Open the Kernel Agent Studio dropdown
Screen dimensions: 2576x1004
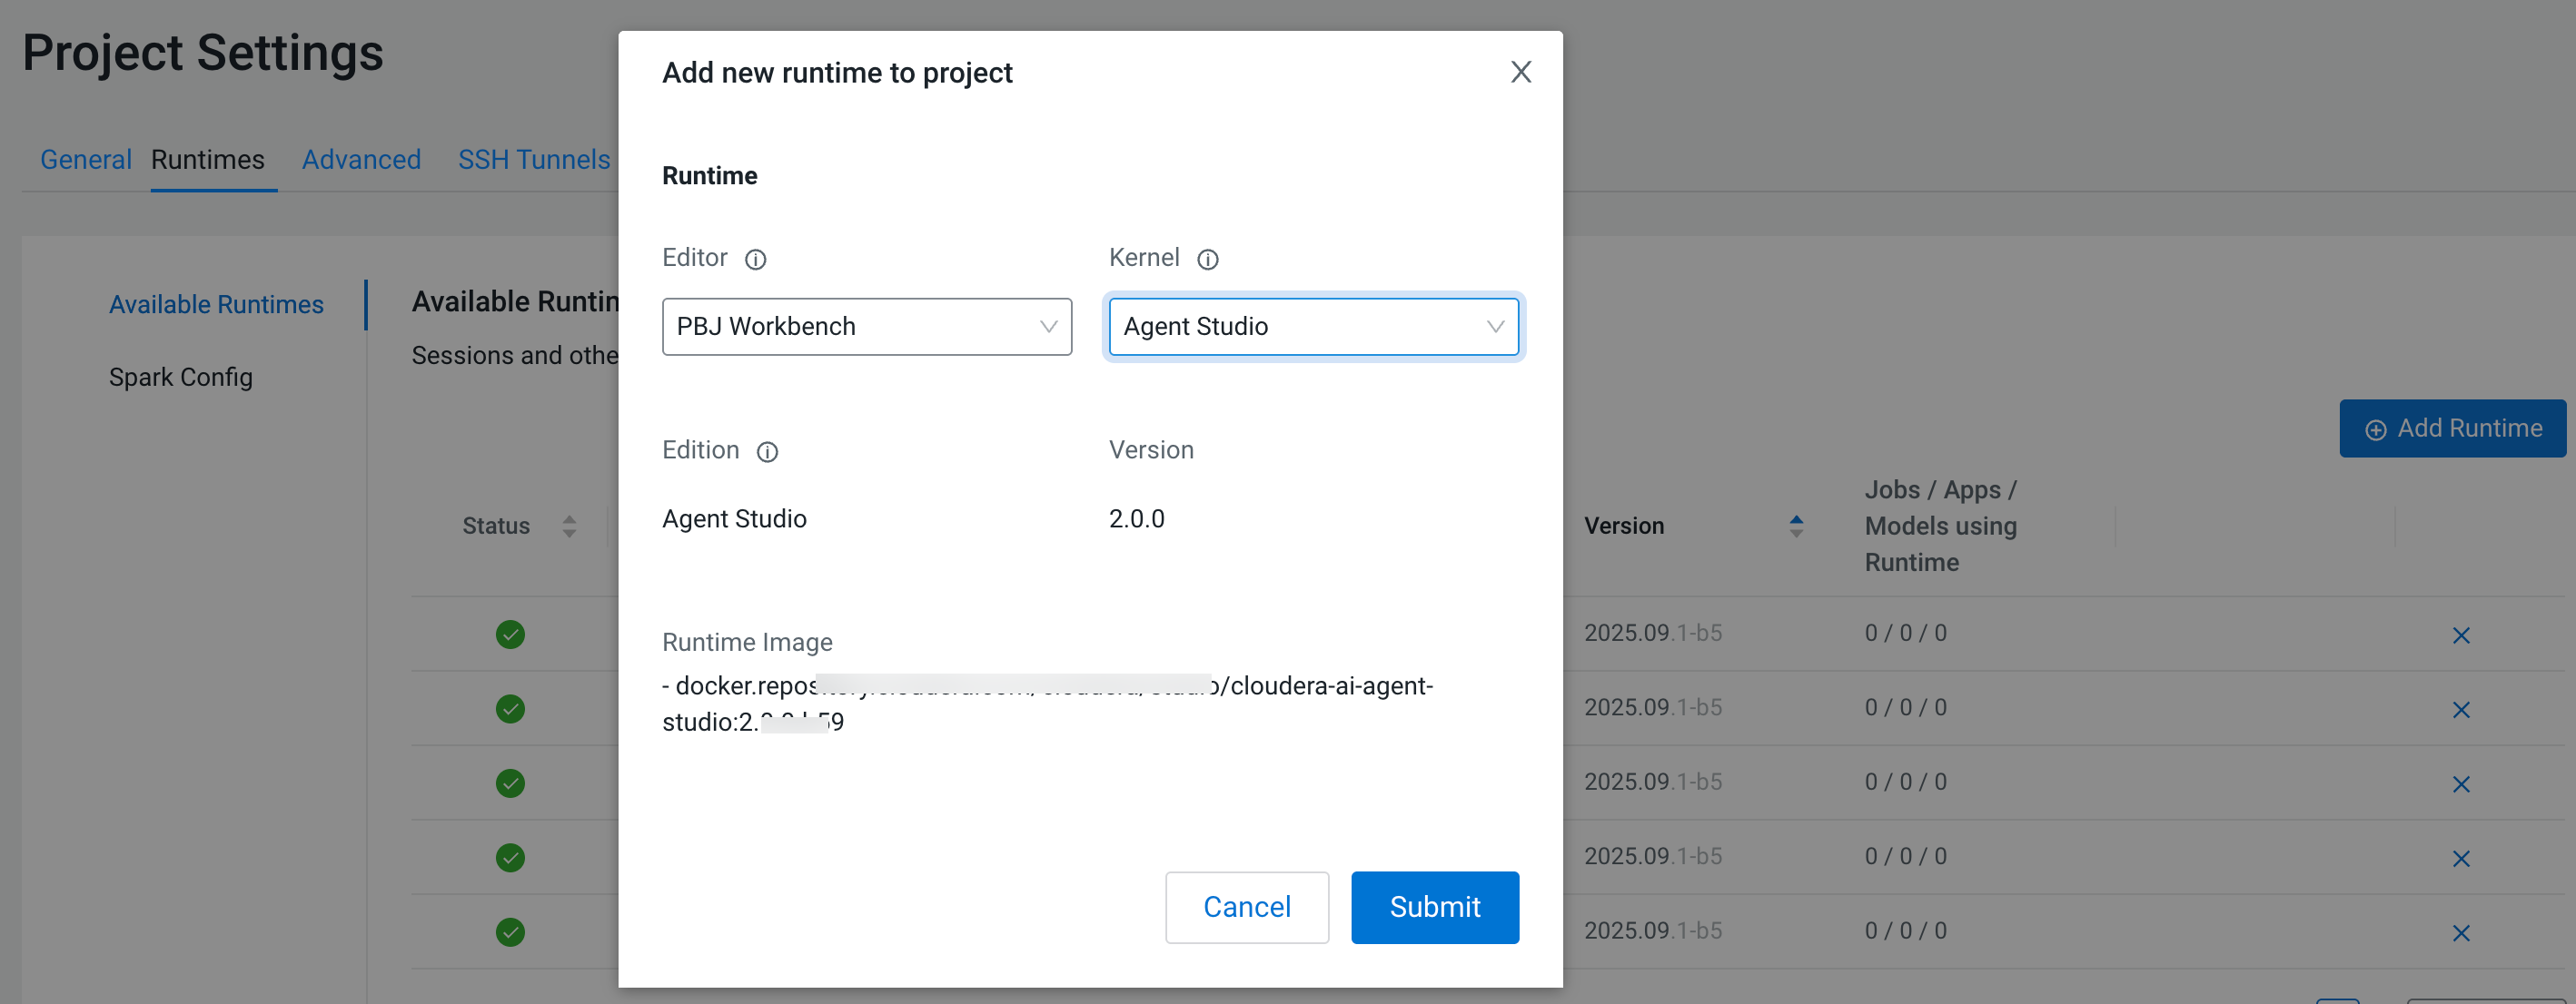tap(1313, 327)
